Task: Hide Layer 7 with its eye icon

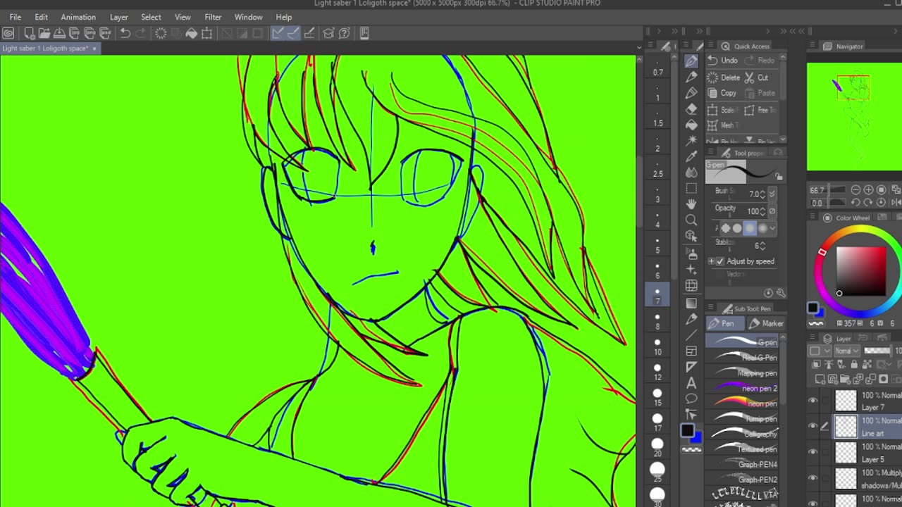Action: (x=813, y=401)
